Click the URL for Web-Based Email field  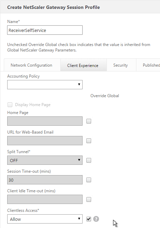coord(45,140)
